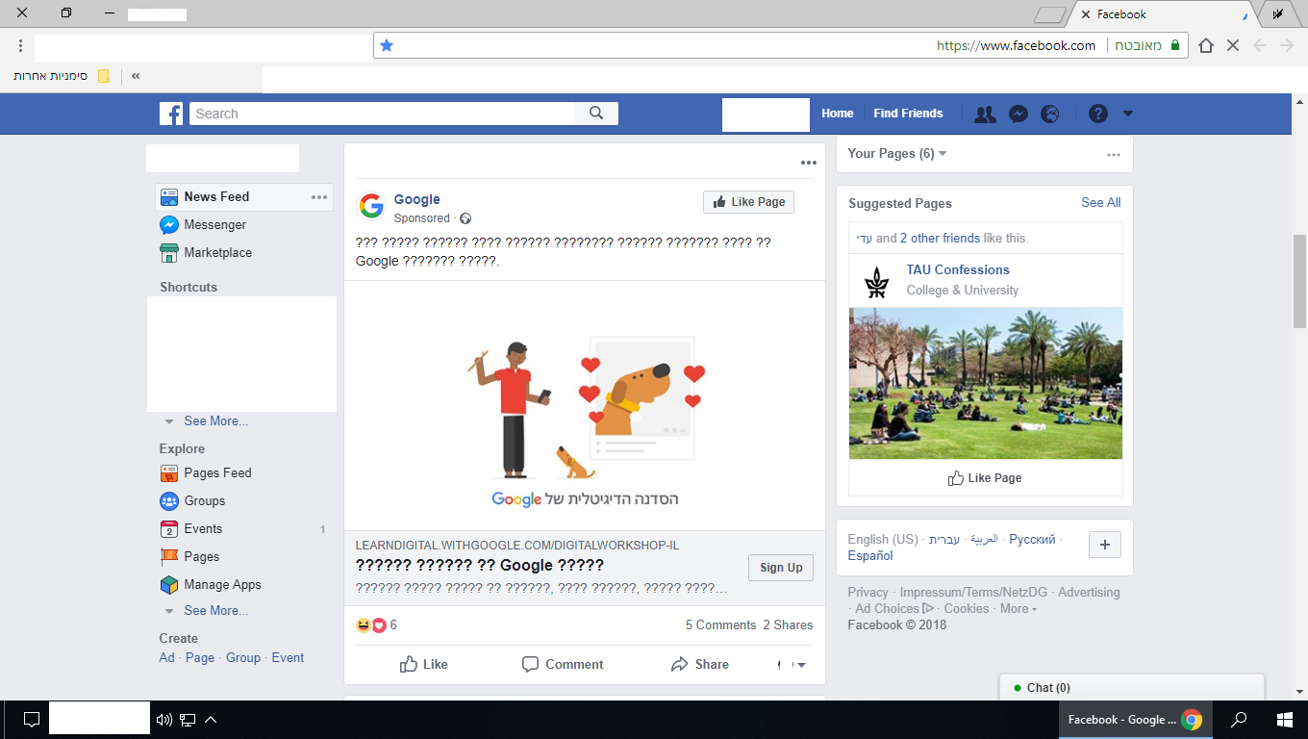Click Like Page button on Google ad
1308x739 pixels.
tap(748, 202)
